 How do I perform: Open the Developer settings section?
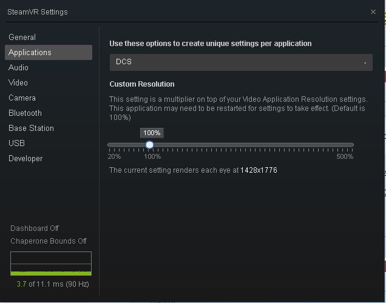point(25,159)
